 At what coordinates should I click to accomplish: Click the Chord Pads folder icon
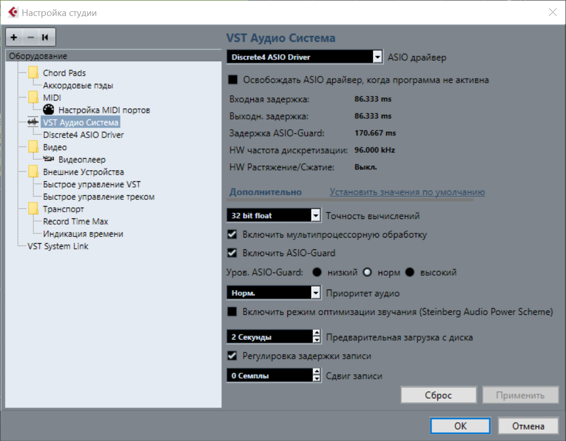coord(33,73)
